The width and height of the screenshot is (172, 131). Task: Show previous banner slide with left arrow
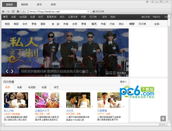coord(7,71)
